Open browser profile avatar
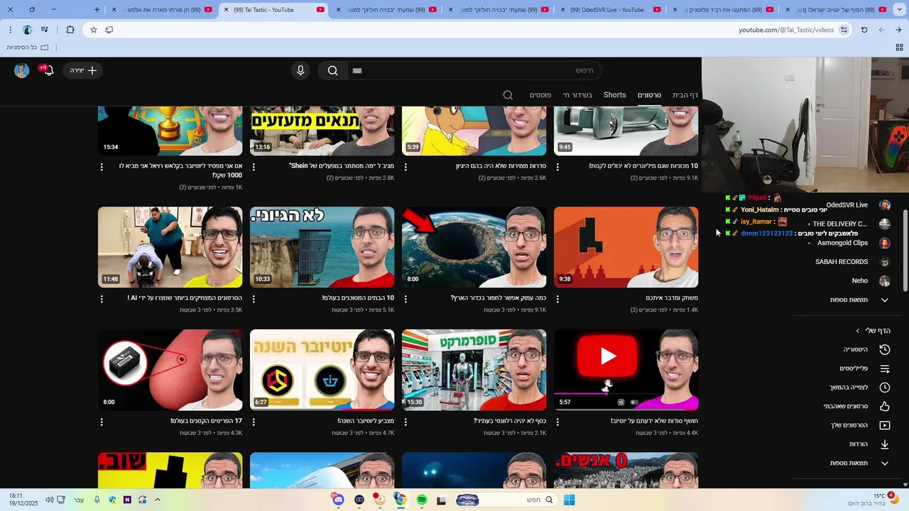The image size is (909, 511). tap(28, 30)
